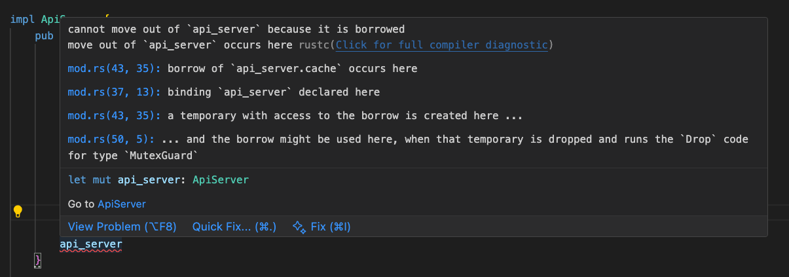
Task: Click the rustc source label in the hover
Action: (x=314, y=45)
